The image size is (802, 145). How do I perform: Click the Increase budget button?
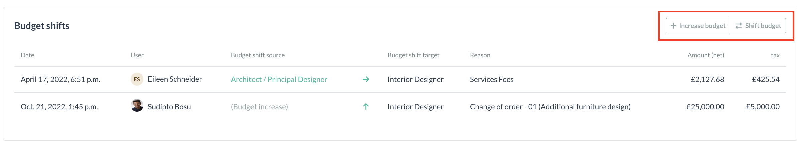click(698, 26)
